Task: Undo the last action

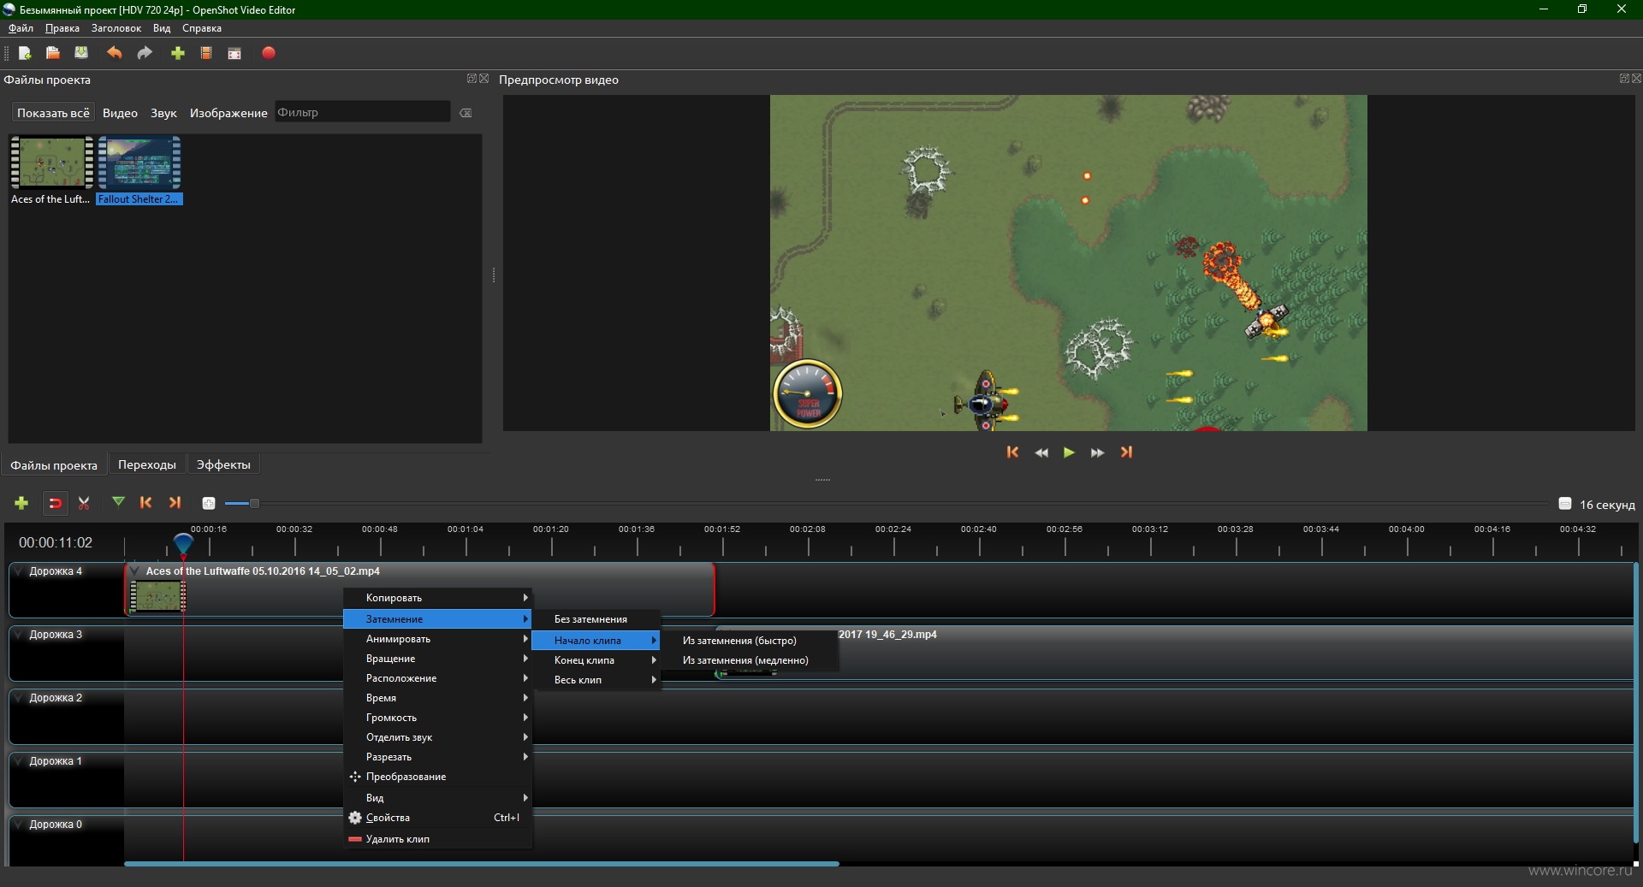Action: pyautogui.click(x=114, y=53)
